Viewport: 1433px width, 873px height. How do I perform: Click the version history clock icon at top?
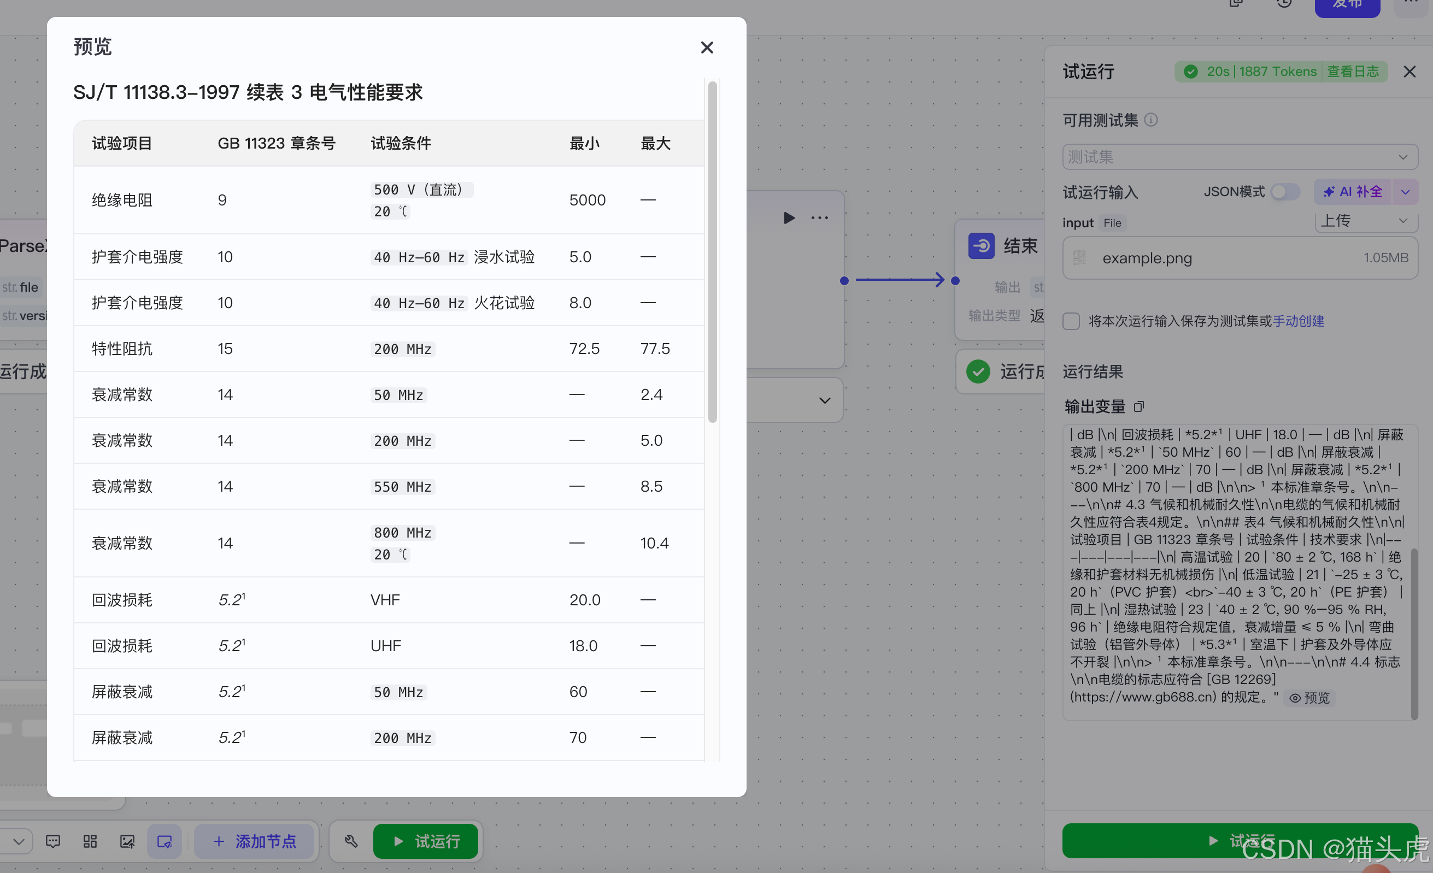[x=1284, y=3]
